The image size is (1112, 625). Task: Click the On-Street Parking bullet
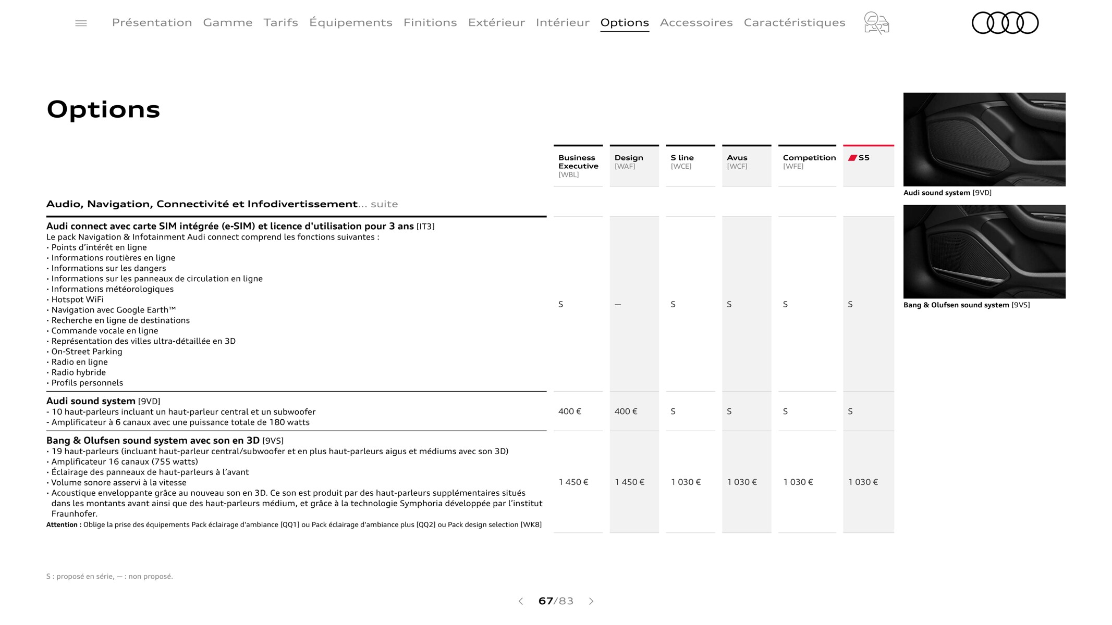tap(84, 352)
